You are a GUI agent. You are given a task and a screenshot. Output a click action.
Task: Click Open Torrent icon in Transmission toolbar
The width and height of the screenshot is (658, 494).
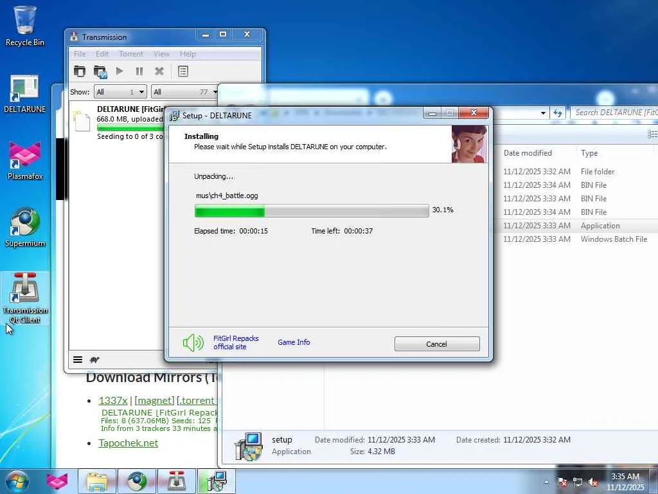[x=79, y=71]
